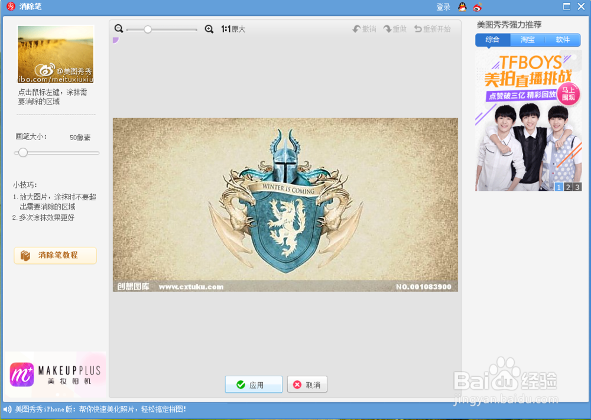Select ad page indicator 1

[x=559, y=187]
